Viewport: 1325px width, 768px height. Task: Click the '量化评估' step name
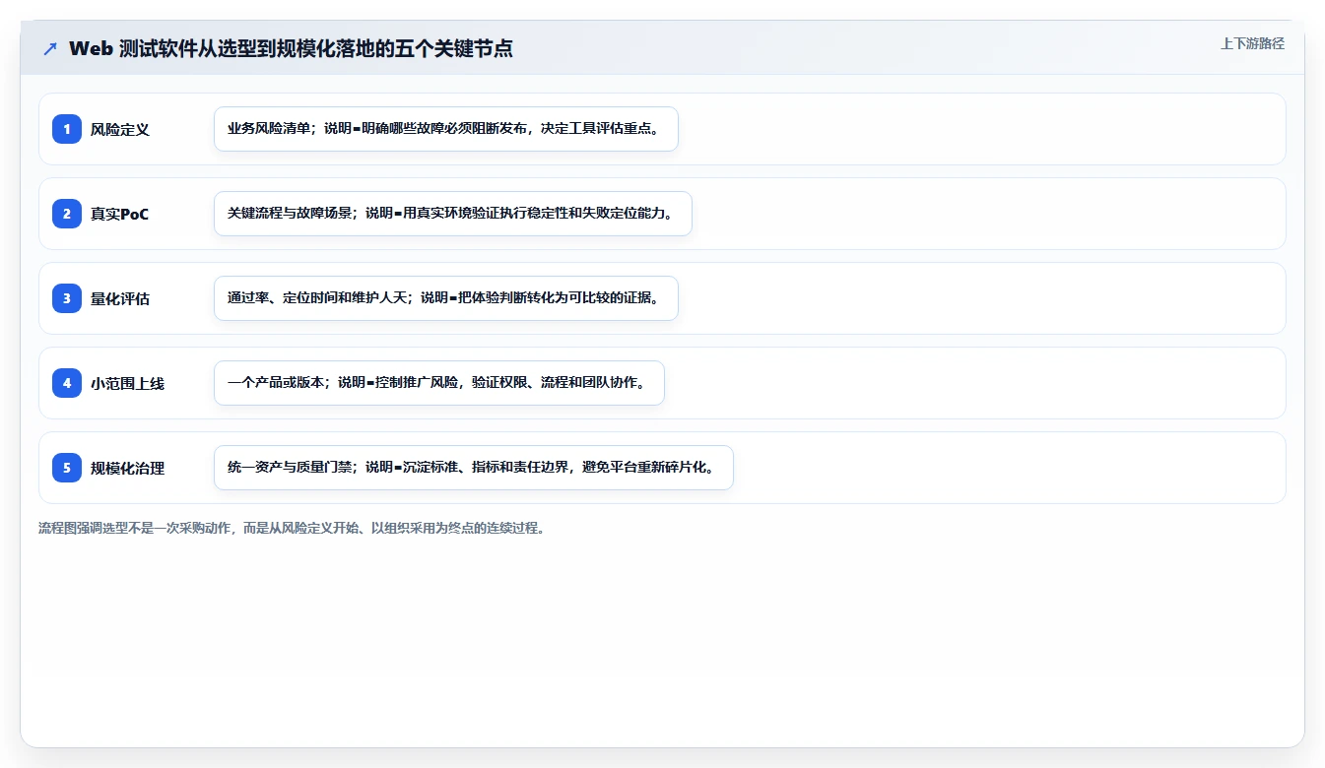click(120, 299)
